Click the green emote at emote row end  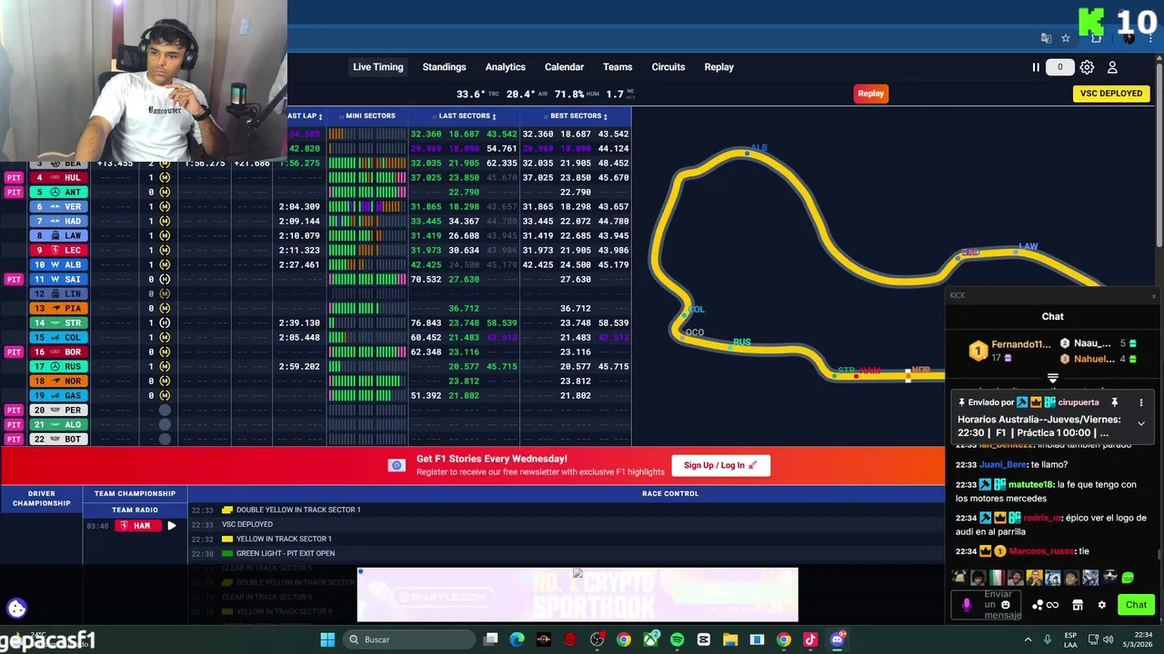1128,578
